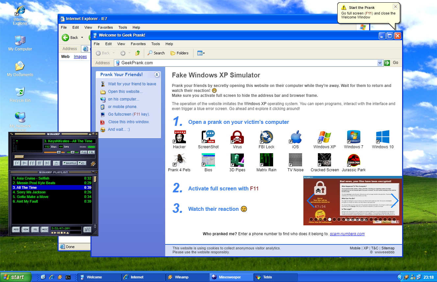Toggle Winamp EQ window button

(x=84, y=152)
